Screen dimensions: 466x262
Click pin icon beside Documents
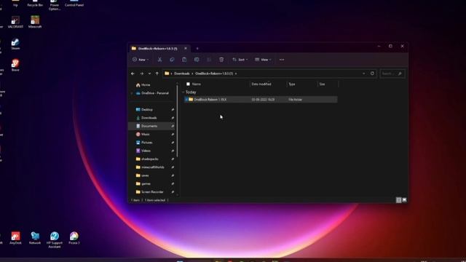(x=173, y=126)
